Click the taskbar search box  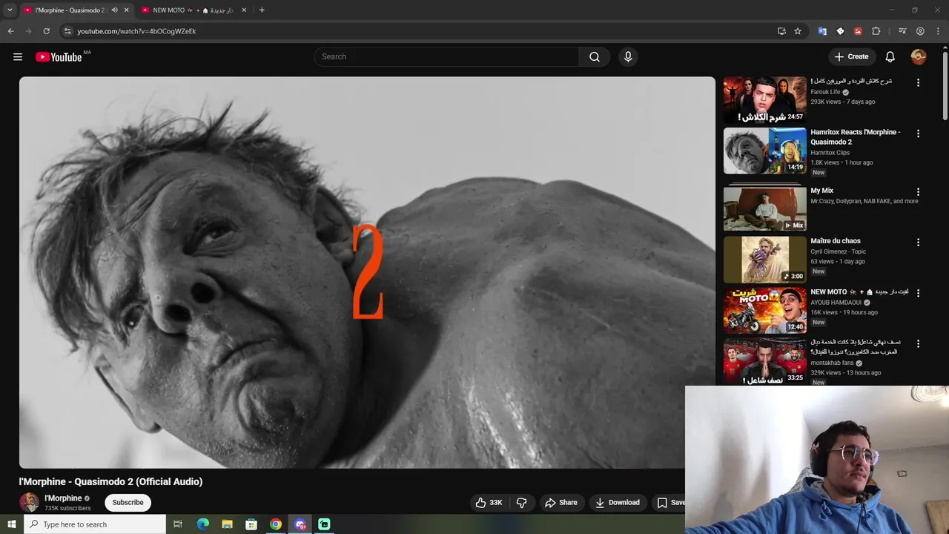click(95, 524)
